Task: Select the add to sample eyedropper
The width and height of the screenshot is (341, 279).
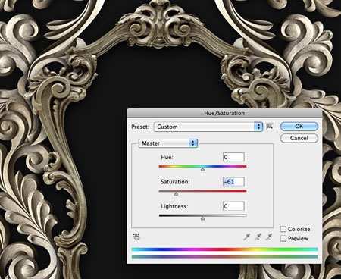Action: [x=258, y=237]
